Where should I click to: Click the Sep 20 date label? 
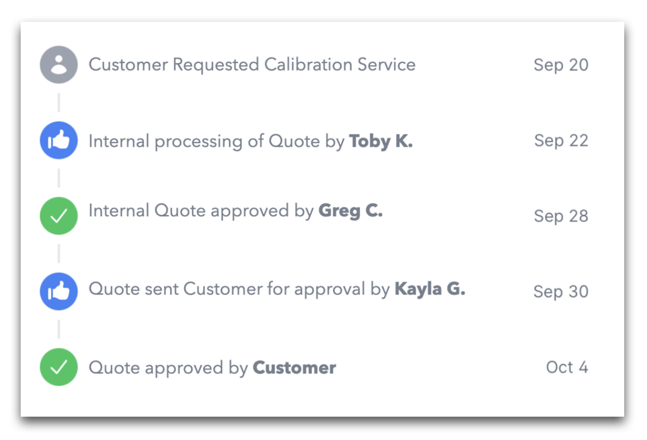pos(561,64)
